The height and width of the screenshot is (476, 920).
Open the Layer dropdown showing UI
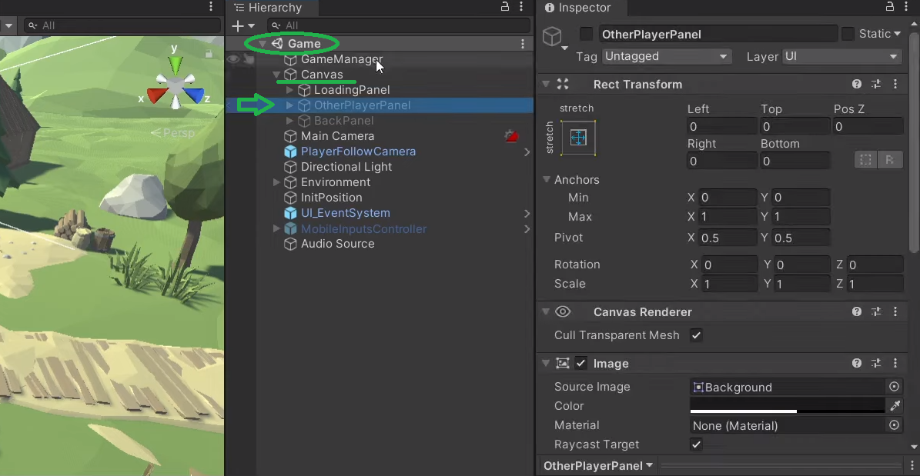(842, 56)
